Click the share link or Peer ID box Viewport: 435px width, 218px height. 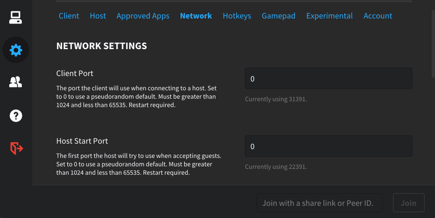[319, 203]
